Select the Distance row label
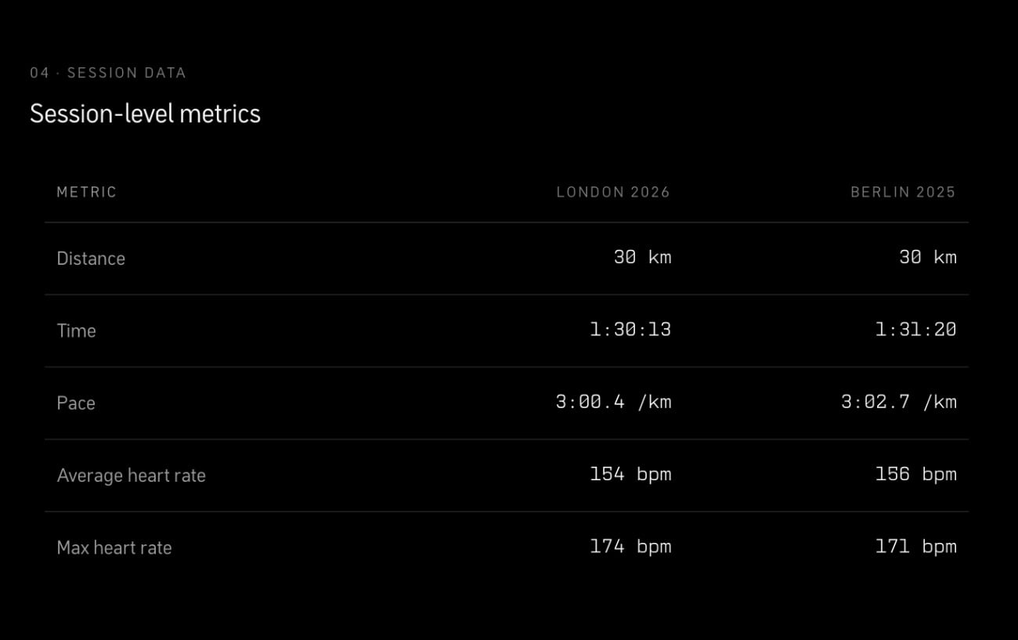 [x=91, y=259]
